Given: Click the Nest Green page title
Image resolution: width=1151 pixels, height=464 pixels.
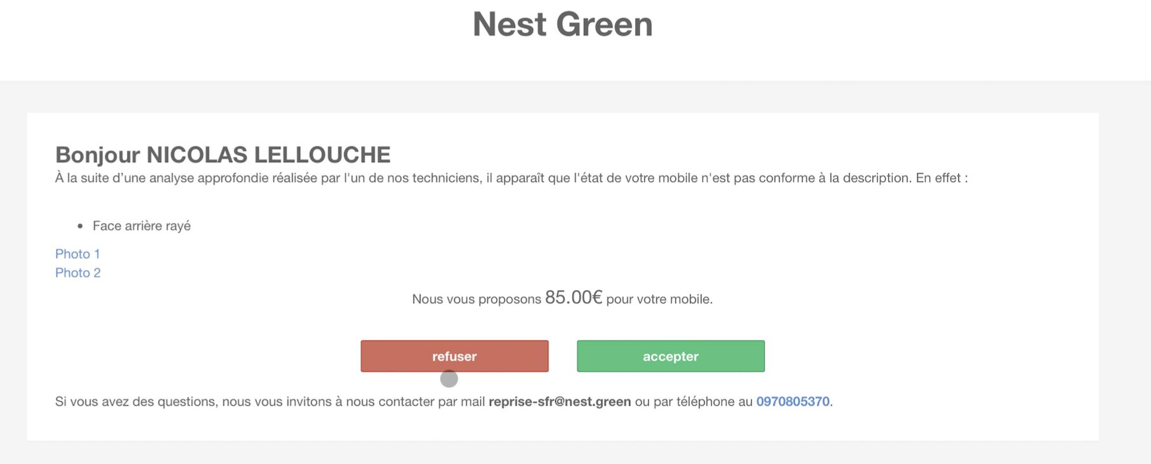Looking at the screenshot, I should (x=563, y=25).
